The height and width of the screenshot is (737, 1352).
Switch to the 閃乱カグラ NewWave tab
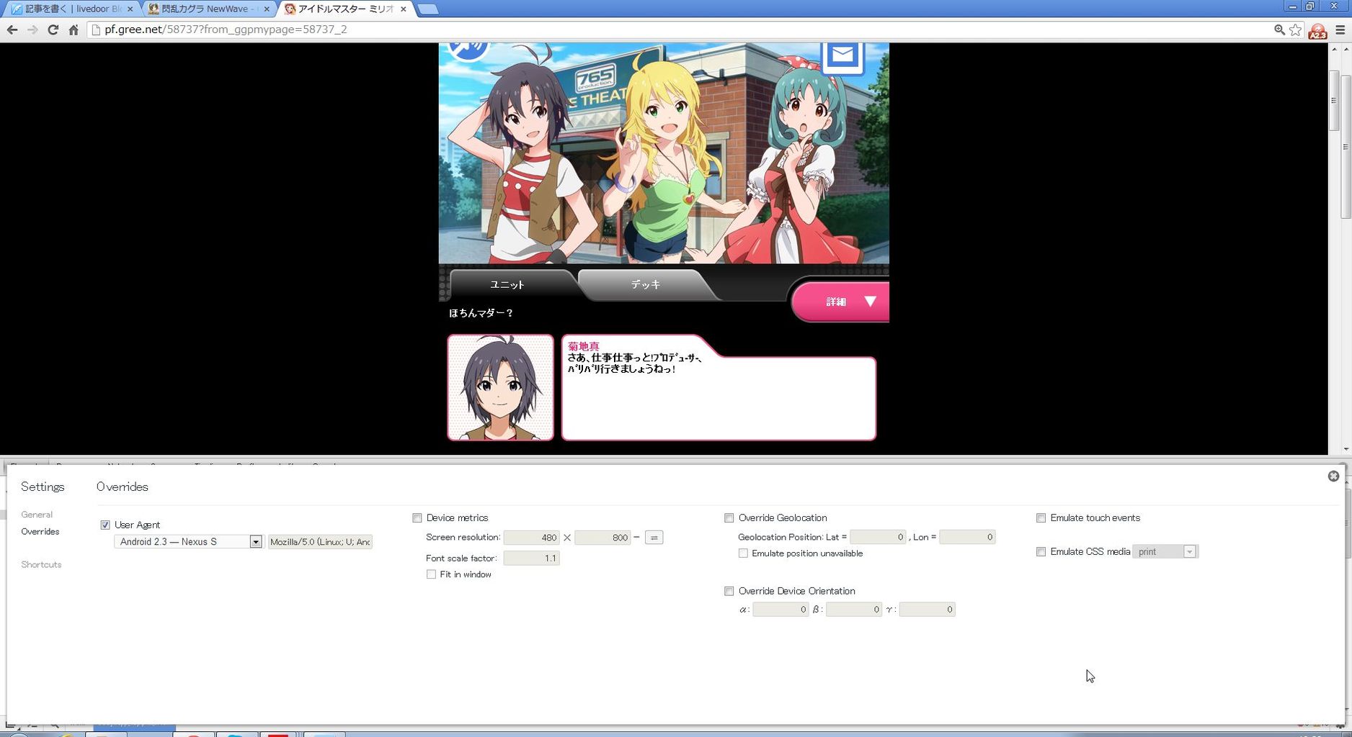coord(207,9)
